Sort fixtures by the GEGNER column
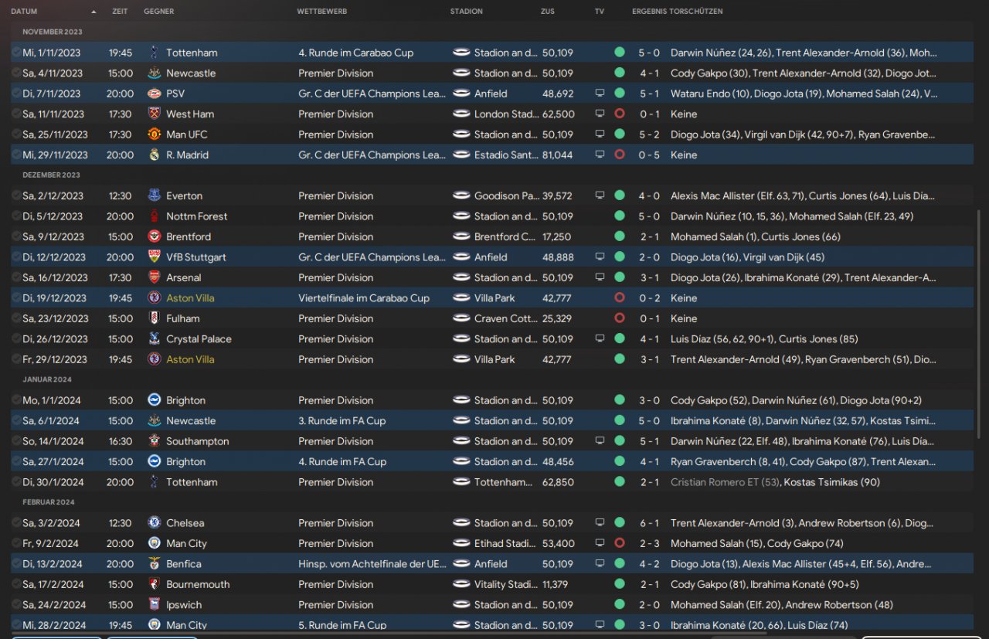Image resolution: width=989 pixels, height=639 pixels. [x=158, y=12]
